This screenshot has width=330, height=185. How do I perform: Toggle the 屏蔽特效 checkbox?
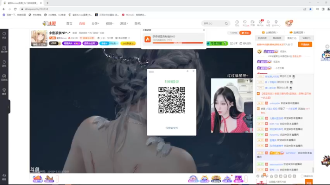coord(302,176)
